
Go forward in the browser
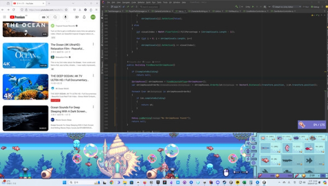(x=8, y=10)
